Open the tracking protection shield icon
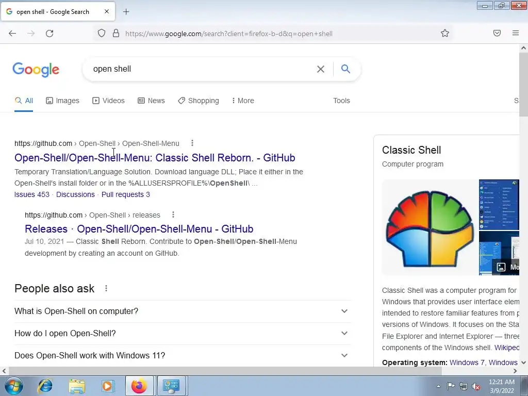This screenshot has height=396, width=528. click(x=102, y=34)
